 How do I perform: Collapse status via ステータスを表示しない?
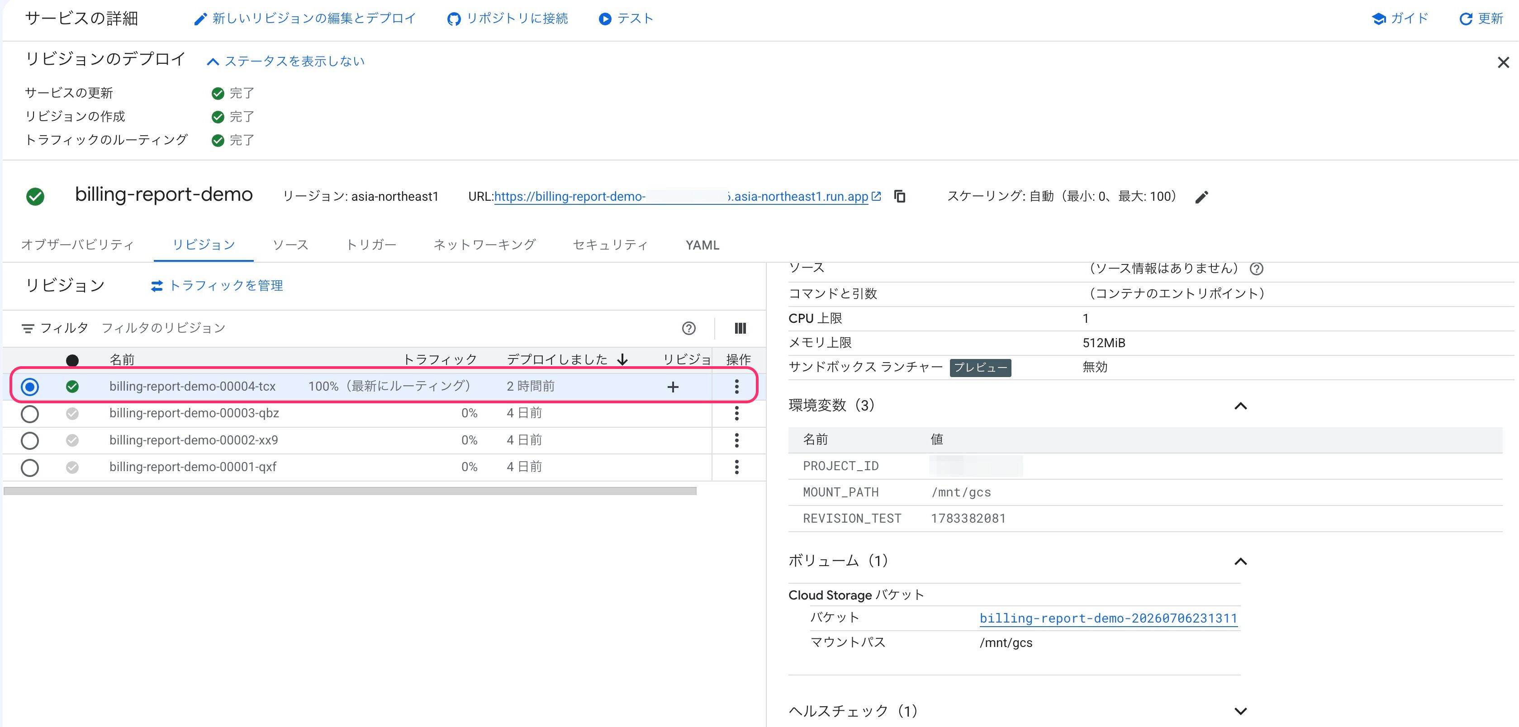[286, 61]
